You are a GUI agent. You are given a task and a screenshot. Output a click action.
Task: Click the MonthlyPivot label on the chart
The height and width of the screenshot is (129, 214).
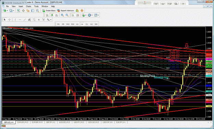148,76
